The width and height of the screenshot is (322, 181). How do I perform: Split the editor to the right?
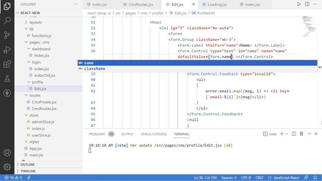click(307, 5)
